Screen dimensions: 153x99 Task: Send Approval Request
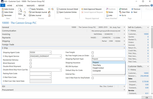point(91,9)
